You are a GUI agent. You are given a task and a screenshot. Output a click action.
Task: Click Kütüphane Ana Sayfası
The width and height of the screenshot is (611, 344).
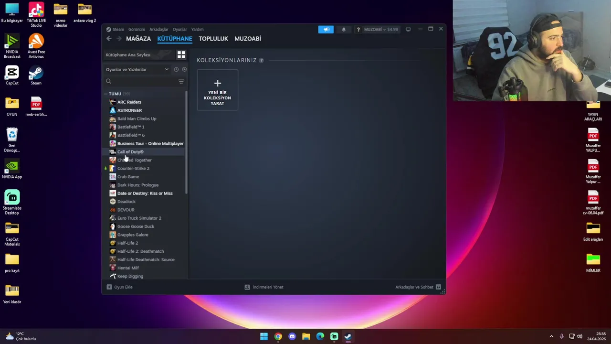pos(128,55)
